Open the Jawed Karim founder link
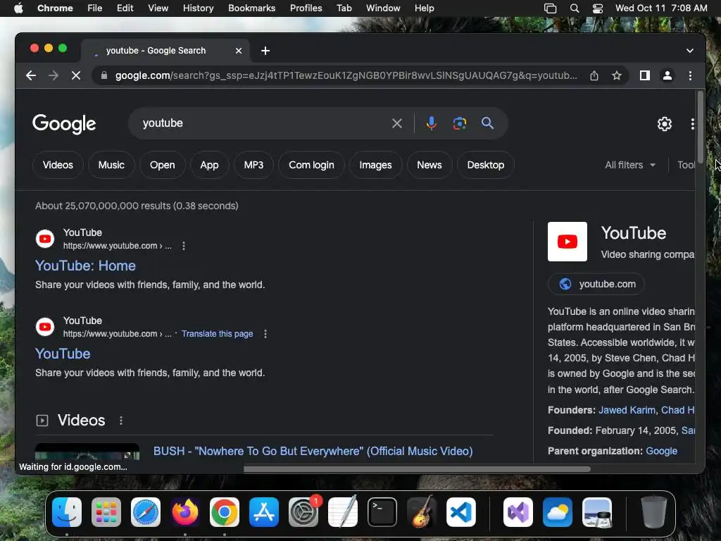The image size is (721, 541). tap(627, 411)
